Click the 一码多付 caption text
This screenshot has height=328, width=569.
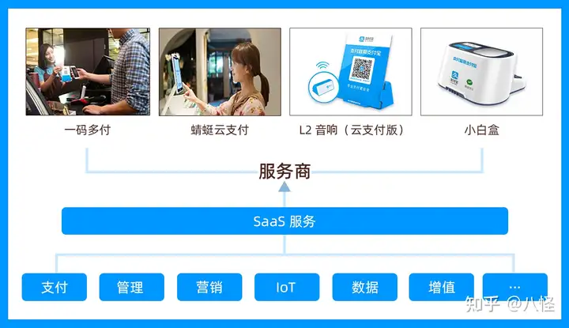(x=88, y=130)
